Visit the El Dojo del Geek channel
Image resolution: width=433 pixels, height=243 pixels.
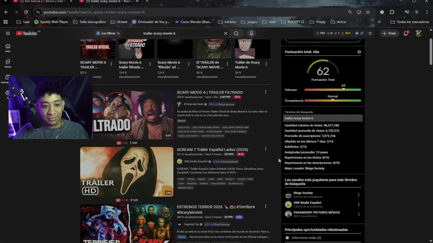click(193, 104)
